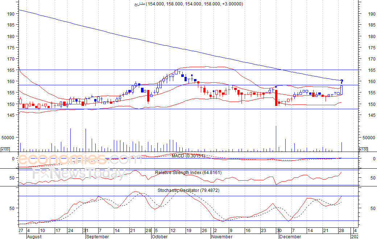This screenshot has height=239, width=377.
Task: Click the August month label
Action: coord(34,236)
